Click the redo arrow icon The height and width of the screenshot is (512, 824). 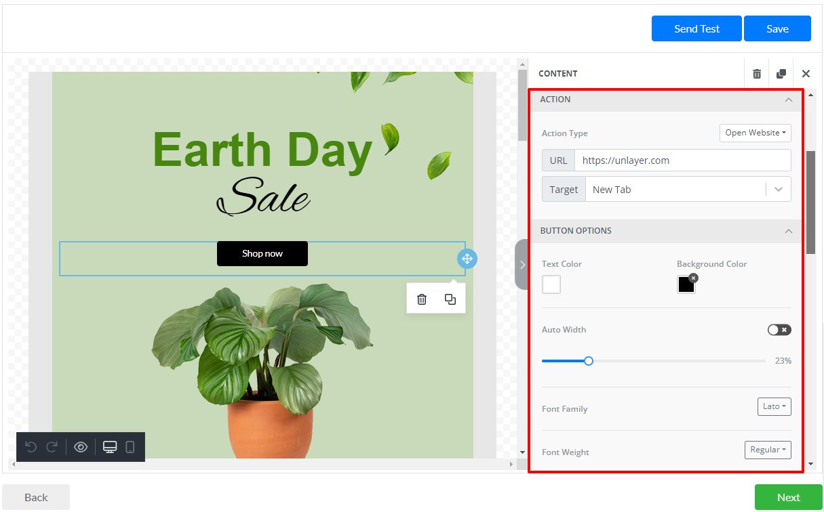(52, 447)
